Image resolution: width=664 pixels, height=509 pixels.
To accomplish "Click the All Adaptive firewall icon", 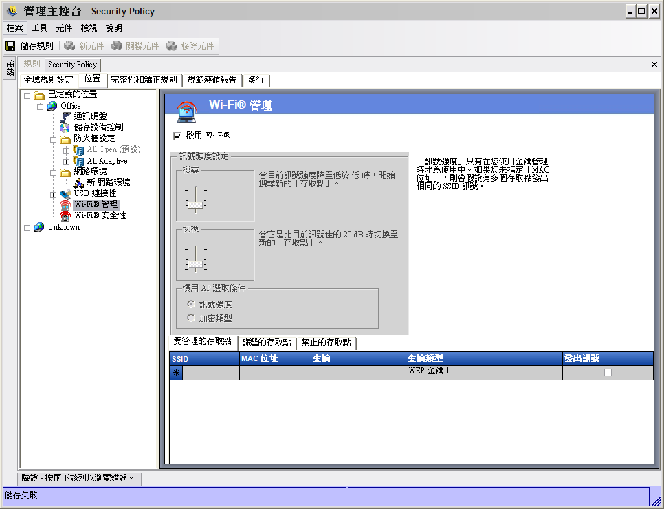I will click(78, 161).
